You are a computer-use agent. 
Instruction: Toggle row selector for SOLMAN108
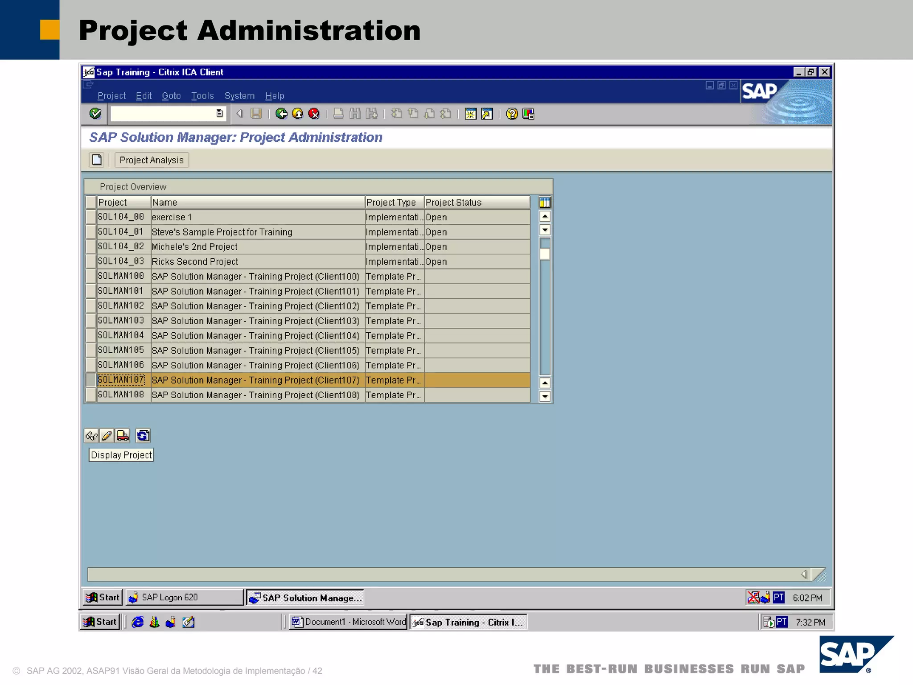(x=91, y=395)
